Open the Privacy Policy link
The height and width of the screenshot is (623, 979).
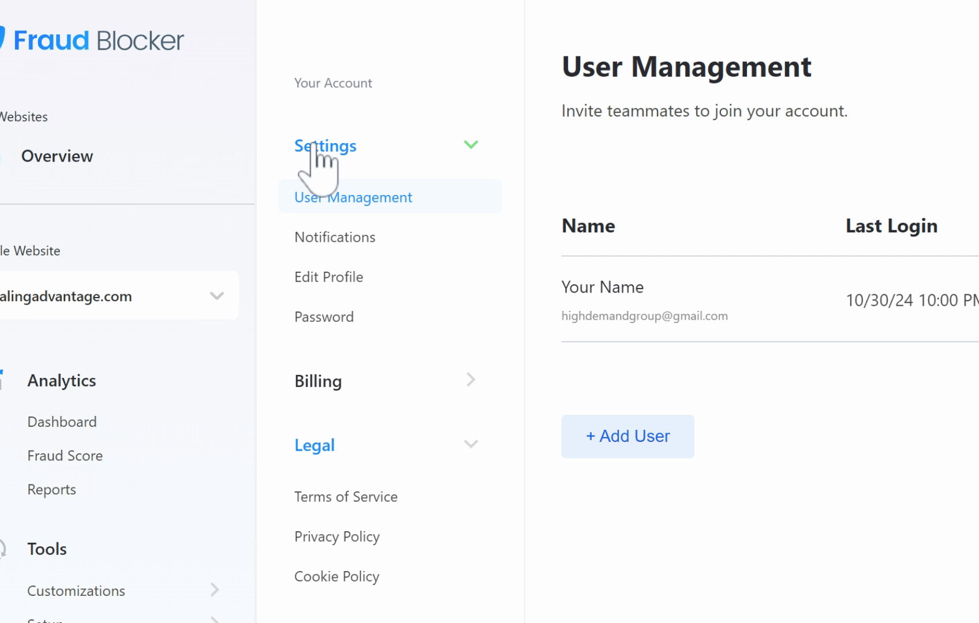337,536
